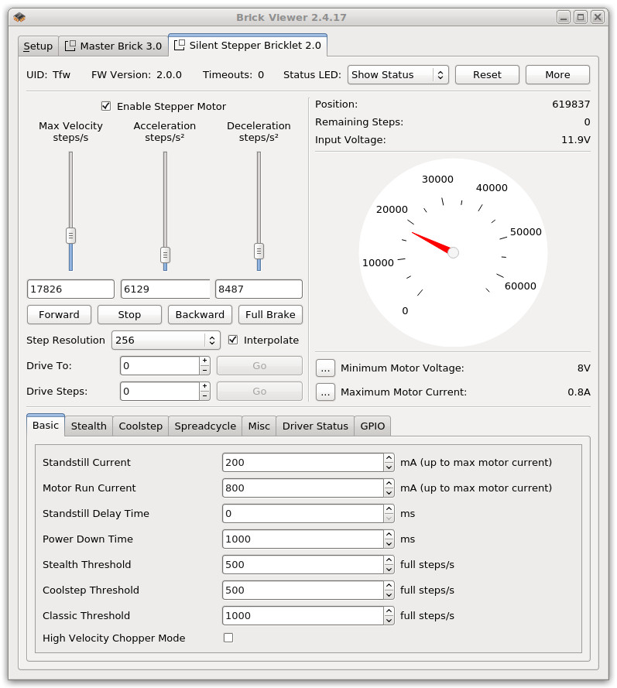Click the untab icon on Silent Stepper Bricklet tab

[x=180, y=45]
